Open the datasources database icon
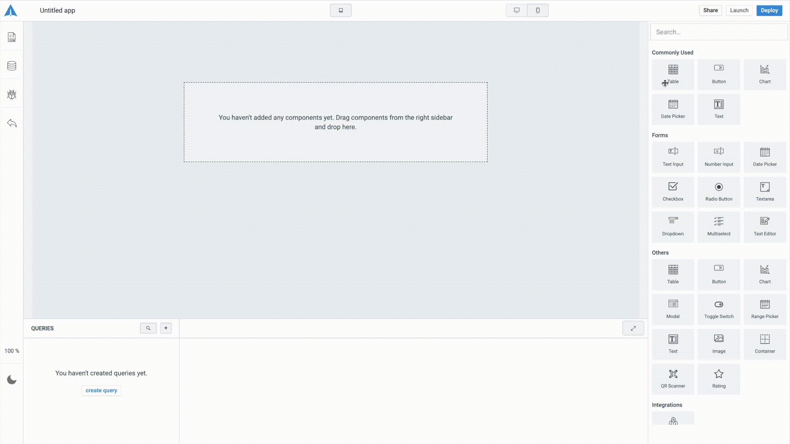The width and height of the screenshot is (790, 444). (12, 66)
